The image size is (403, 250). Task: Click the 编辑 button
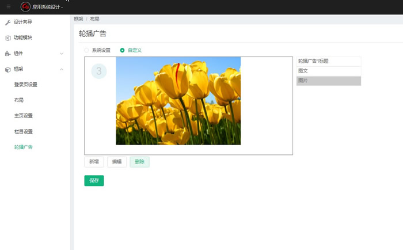pos(117,162)
